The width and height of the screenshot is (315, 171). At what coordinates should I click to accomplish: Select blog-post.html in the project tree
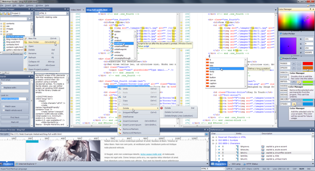click(x=13, y=42)
